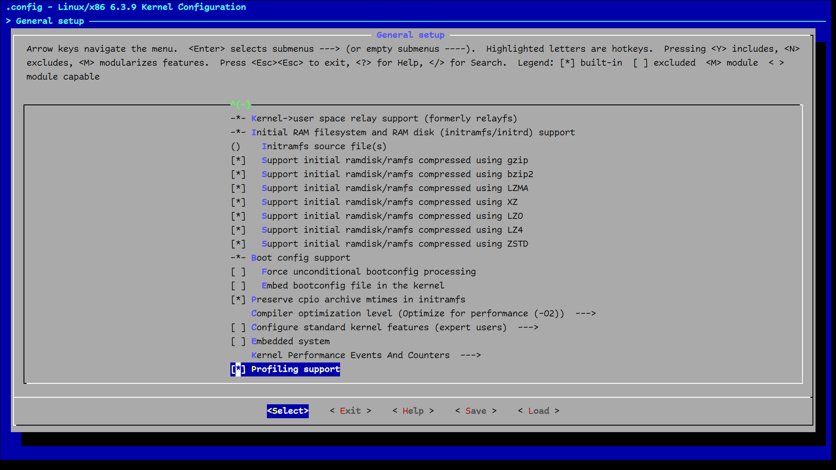This screenshot has width=836, height=470.
Task: Click the Load button
Action: [538, 411]
